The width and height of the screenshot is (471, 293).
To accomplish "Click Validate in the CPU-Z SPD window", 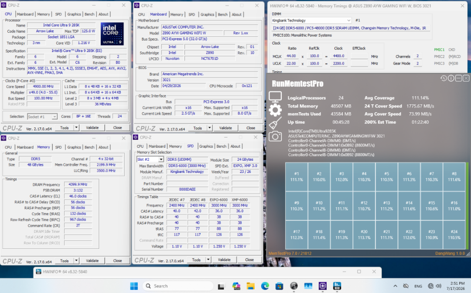I will point(225,260).
